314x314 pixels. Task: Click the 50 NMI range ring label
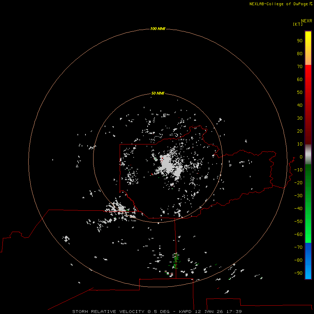(x=158, y=93)
